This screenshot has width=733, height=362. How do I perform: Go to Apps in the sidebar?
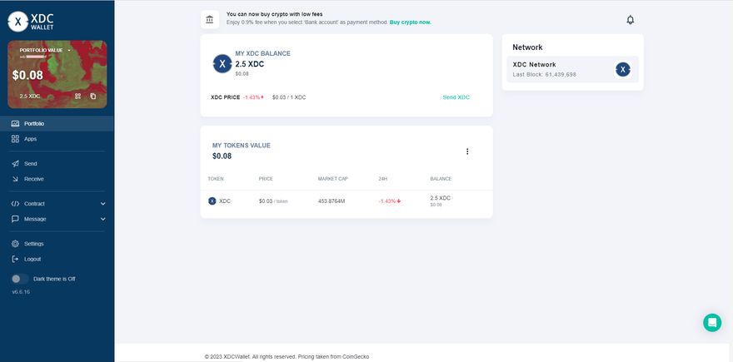pyautogui.click(x=30, y=139)
